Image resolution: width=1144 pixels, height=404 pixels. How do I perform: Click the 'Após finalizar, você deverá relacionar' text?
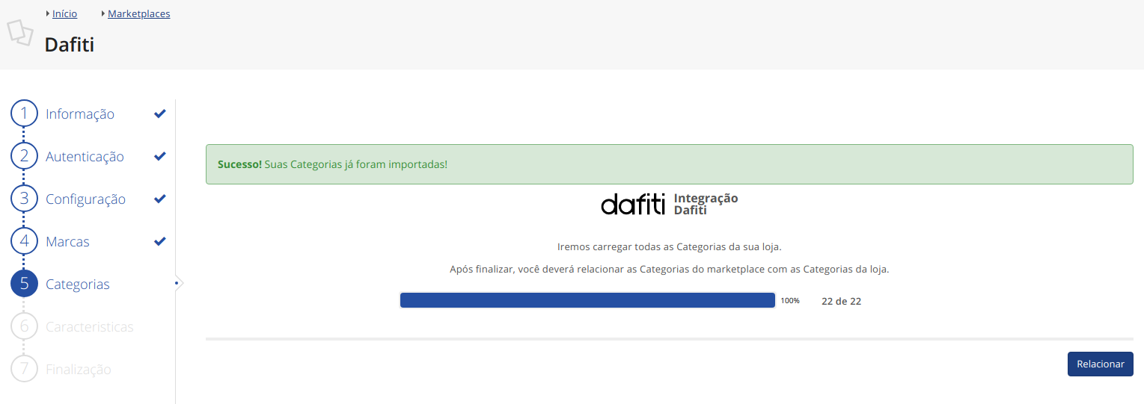[x=670, y=269]
